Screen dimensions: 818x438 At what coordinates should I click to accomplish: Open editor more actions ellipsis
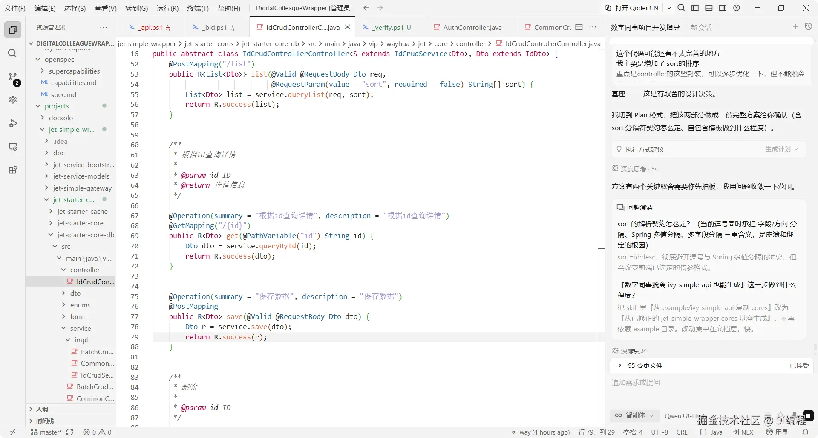point(593,27)
